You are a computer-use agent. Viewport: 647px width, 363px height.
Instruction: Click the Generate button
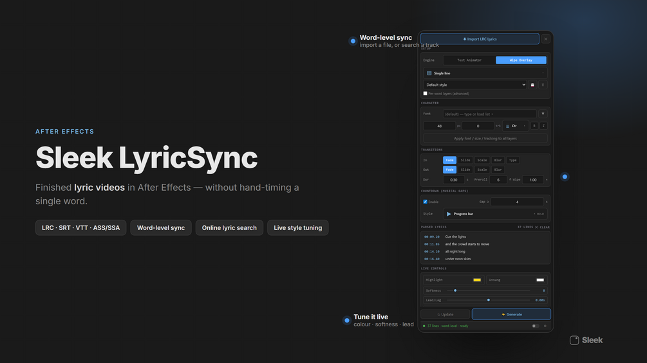click(511, 314)
